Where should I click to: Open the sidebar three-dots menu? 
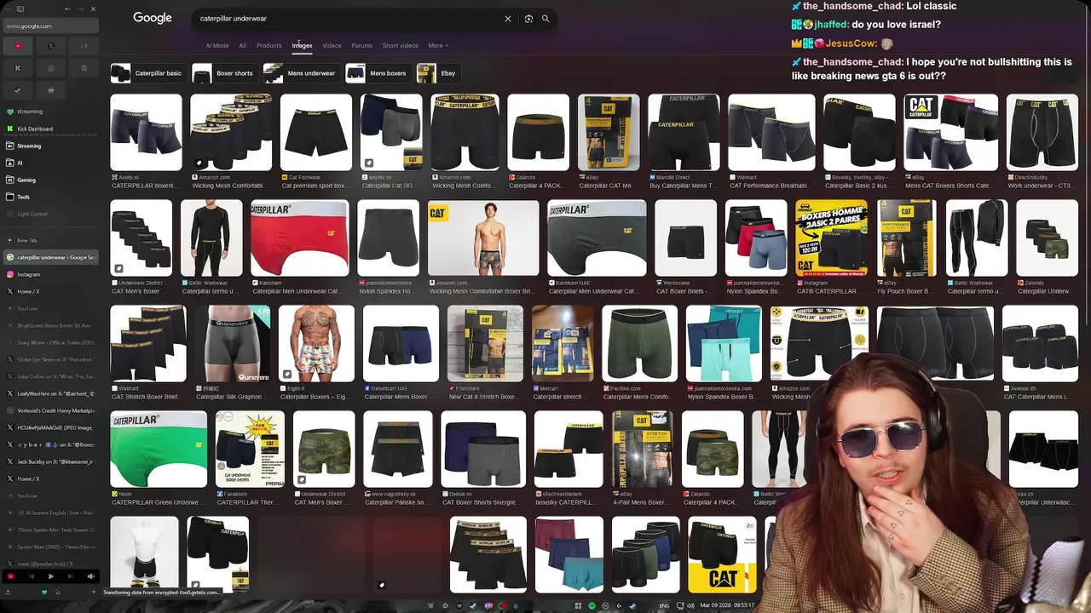point(8,9)
